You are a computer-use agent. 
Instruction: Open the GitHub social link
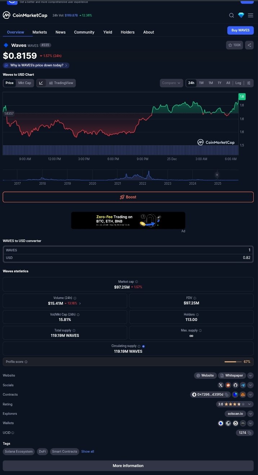(235, 385)
